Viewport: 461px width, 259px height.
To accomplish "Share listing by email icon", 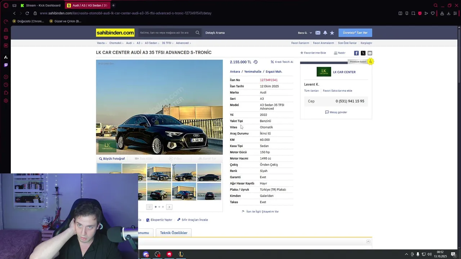I will pos(370,53).
